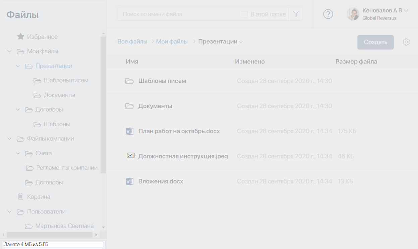The width and height of the screenshot is (418, 249).
Task: Click the folder icon beside Шаблоны in sidebar
Action: point(37,124)
